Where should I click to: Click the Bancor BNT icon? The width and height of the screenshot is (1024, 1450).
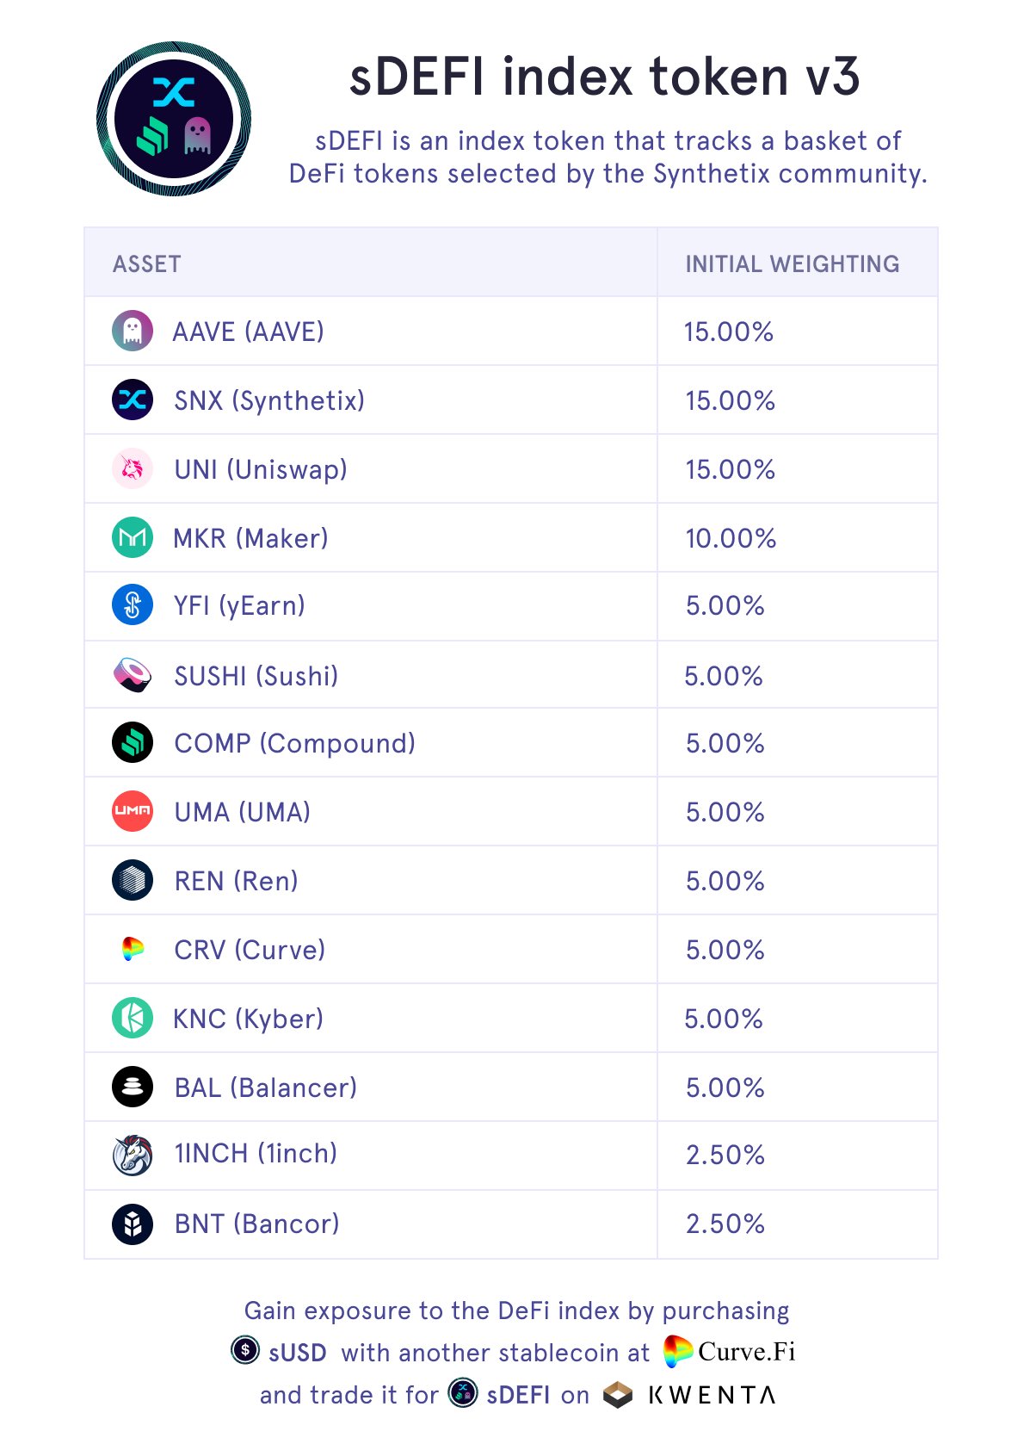(x=133, y=1224)
